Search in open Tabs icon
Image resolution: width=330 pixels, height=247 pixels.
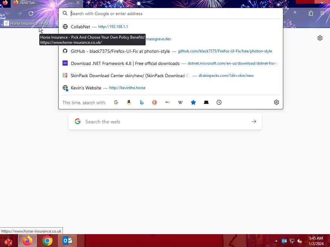point(206,102)
